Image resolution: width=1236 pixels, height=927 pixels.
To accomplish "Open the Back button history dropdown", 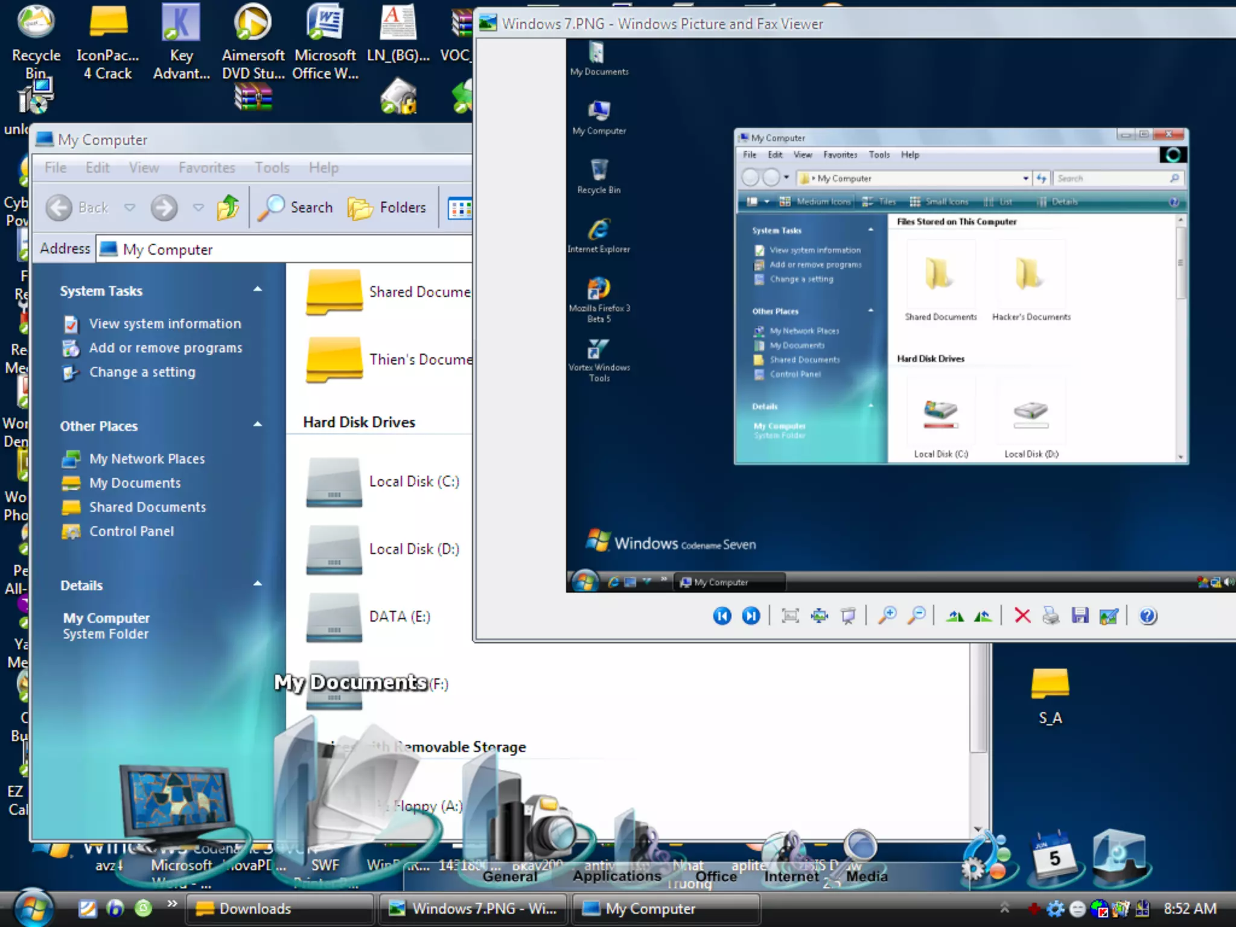I will click(130, 208).
